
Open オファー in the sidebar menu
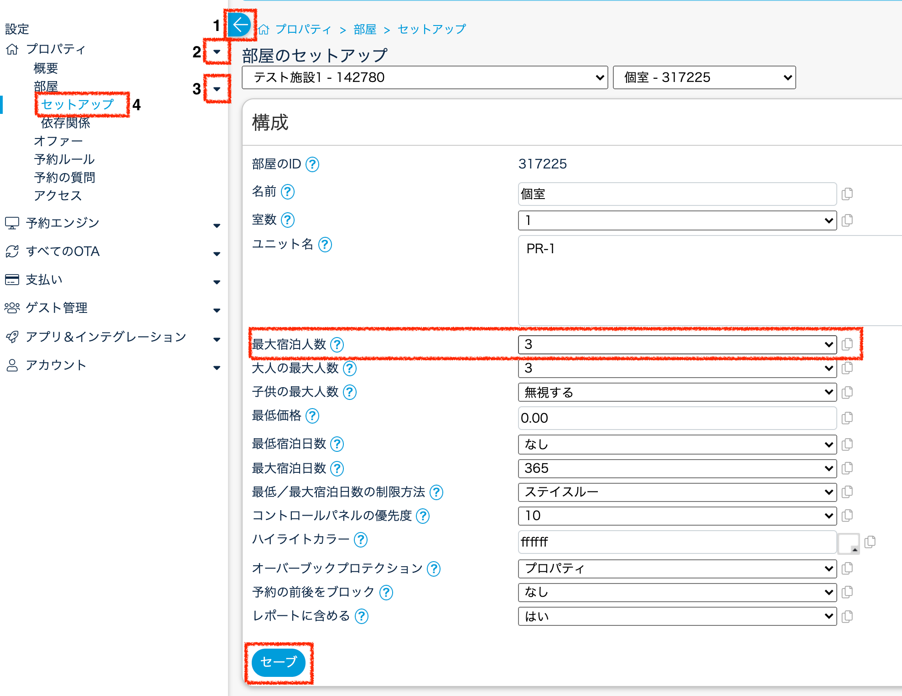[x=58, y=141]
